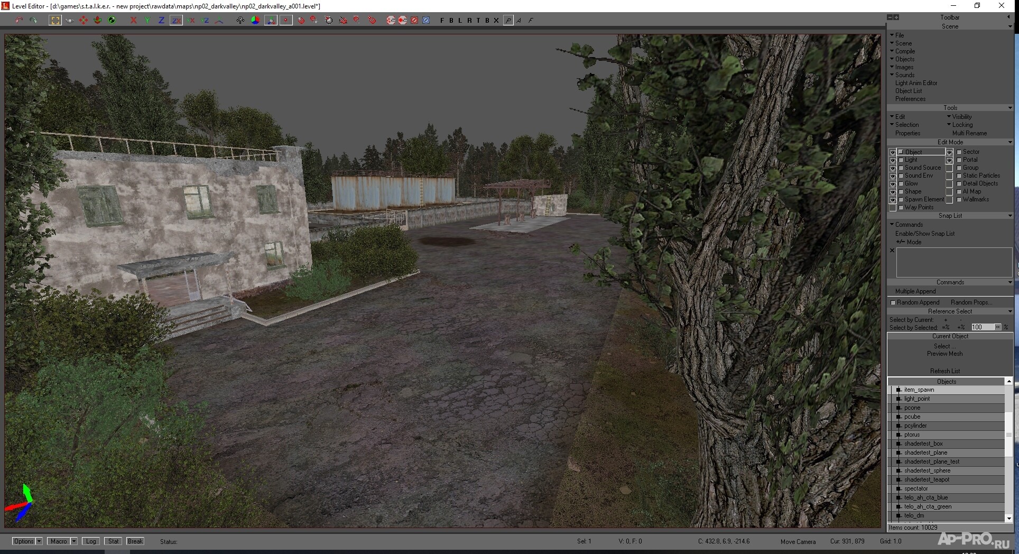
Task: Activate the Select tool in toolbar
Action: (55, 20)
